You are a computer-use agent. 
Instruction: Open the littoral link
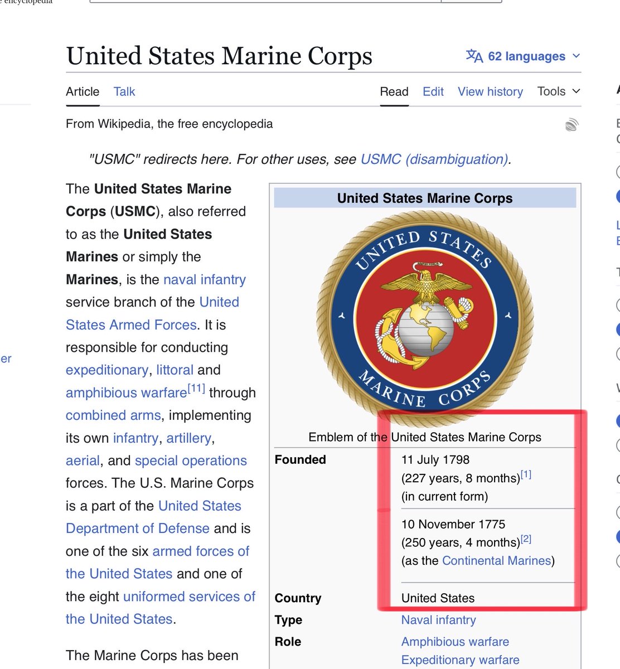(x=175, y=370)
